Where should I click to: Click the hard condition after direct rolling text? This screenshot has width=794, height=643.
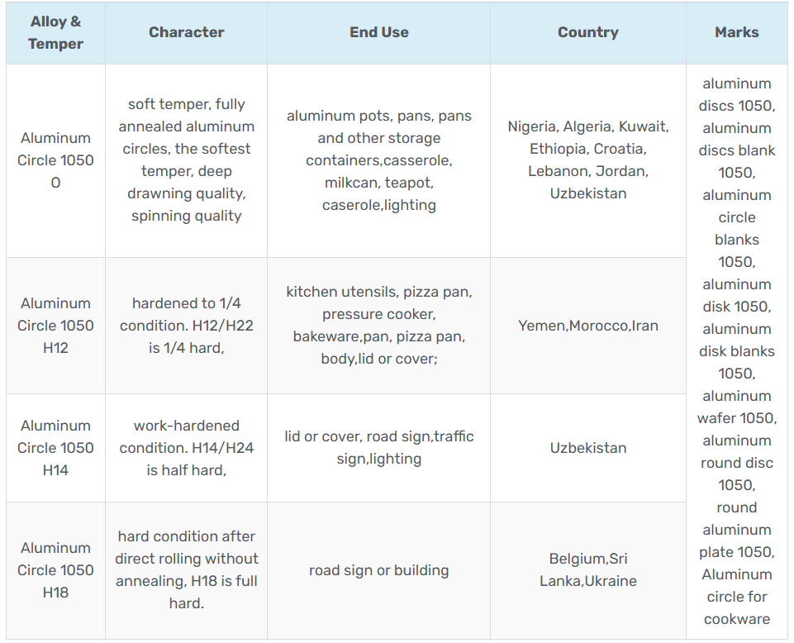[186, 570]
